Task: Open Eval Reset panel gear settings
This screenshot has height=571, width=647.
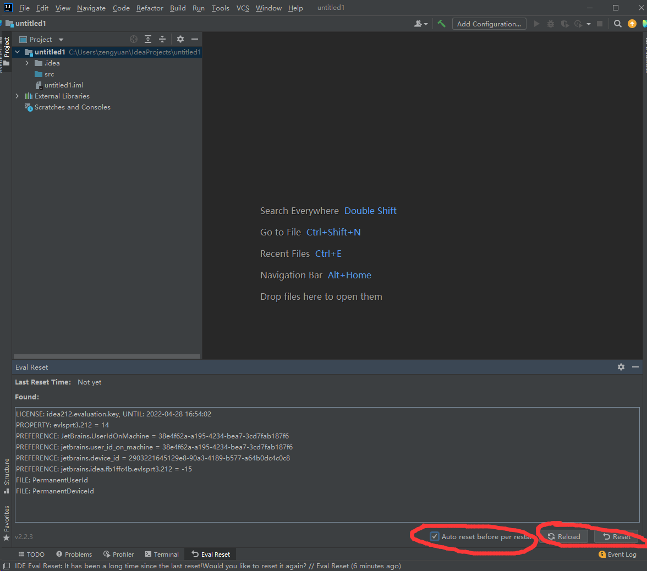Action: click(x=621, y=367)
